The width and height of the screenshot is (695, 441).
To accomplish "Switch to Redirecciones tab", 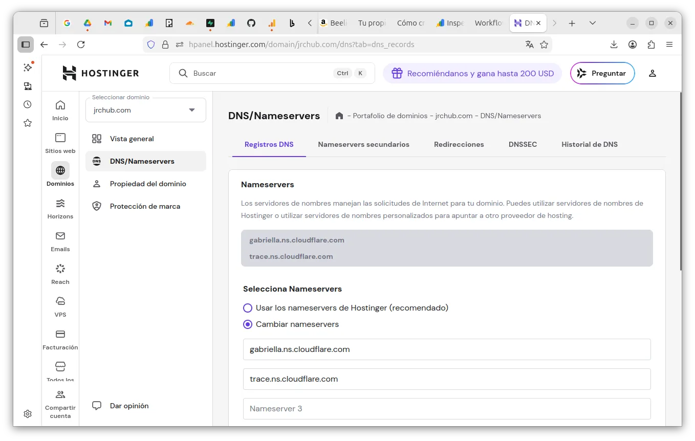I will click(x=459, y=144).
